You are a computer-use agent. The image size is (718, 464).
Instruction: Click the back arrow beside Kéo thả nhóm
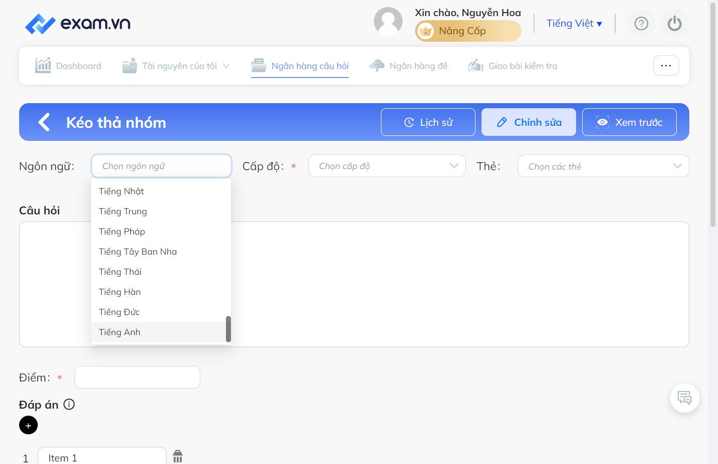44,122
